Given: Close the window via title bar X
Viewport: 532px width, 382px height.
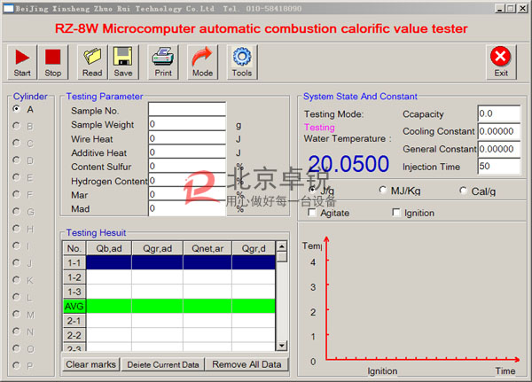Looking at the screenshot, I should [522, 8].
